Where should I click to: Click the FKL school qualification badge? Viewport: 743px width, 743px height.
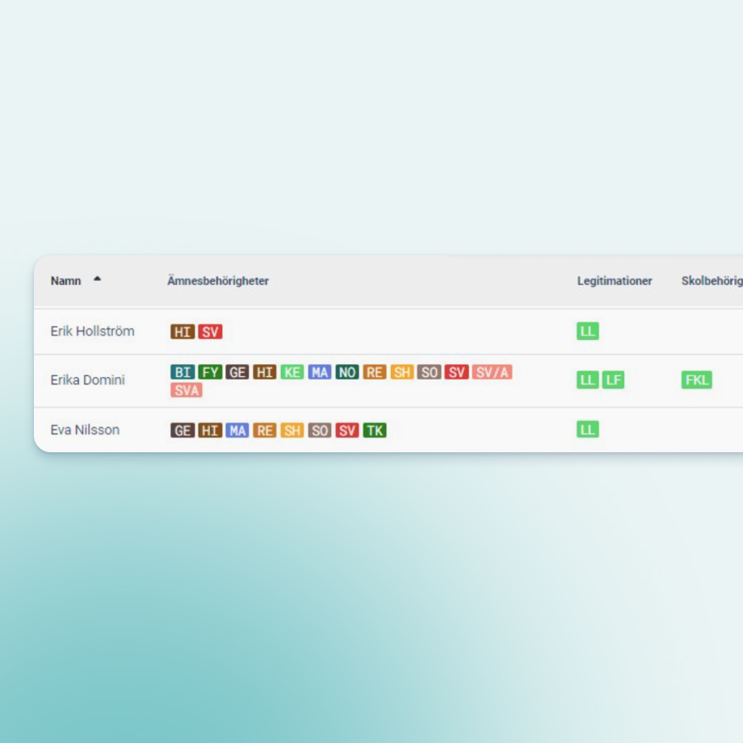tap(696, 380)
